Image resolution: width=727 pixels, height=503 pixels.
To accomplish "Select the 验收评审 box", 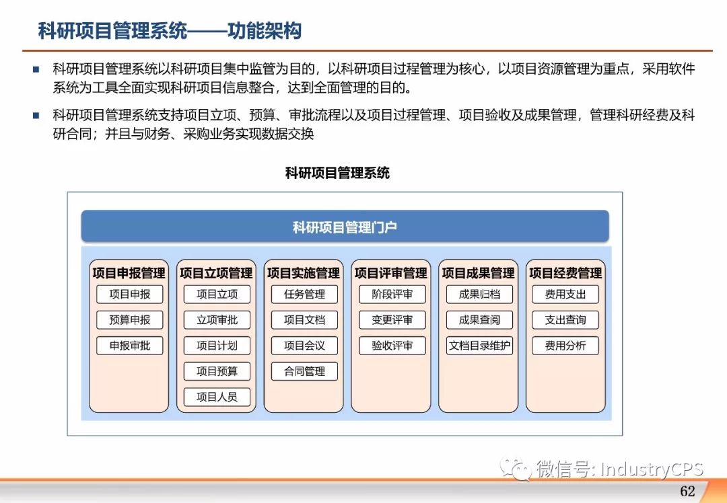I will (392, 346).
